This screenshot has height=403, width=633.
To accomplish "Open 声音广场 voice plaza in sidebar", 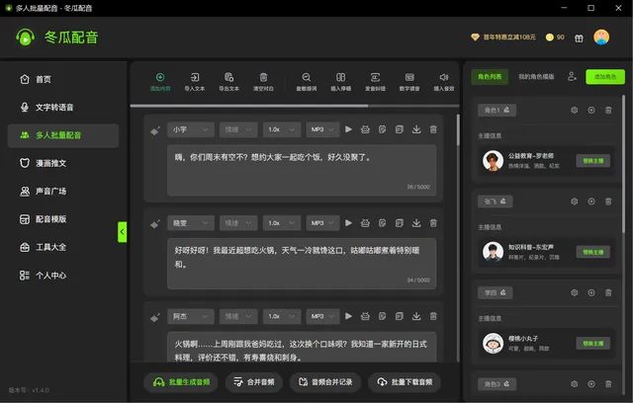I will click(x=63, y=191).
